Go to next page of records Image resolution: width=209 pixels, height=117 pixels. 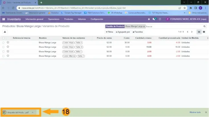point(192,32)
